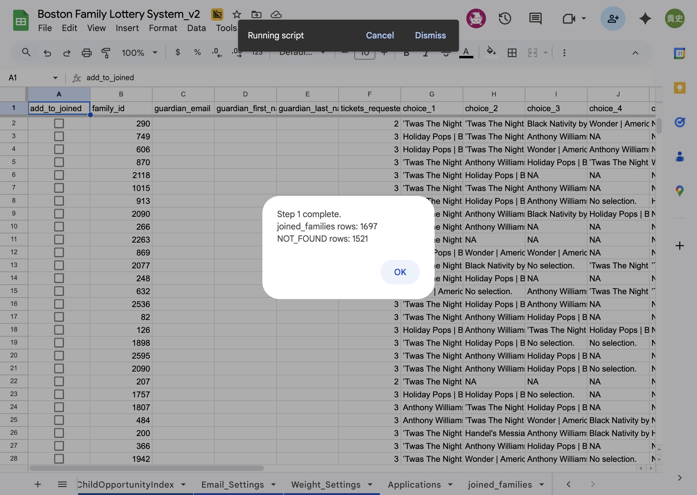The height and width of the screenshot is (495, 697).
Task: Toggle add_to_joined checkbox for family 913
Action: 59,201
